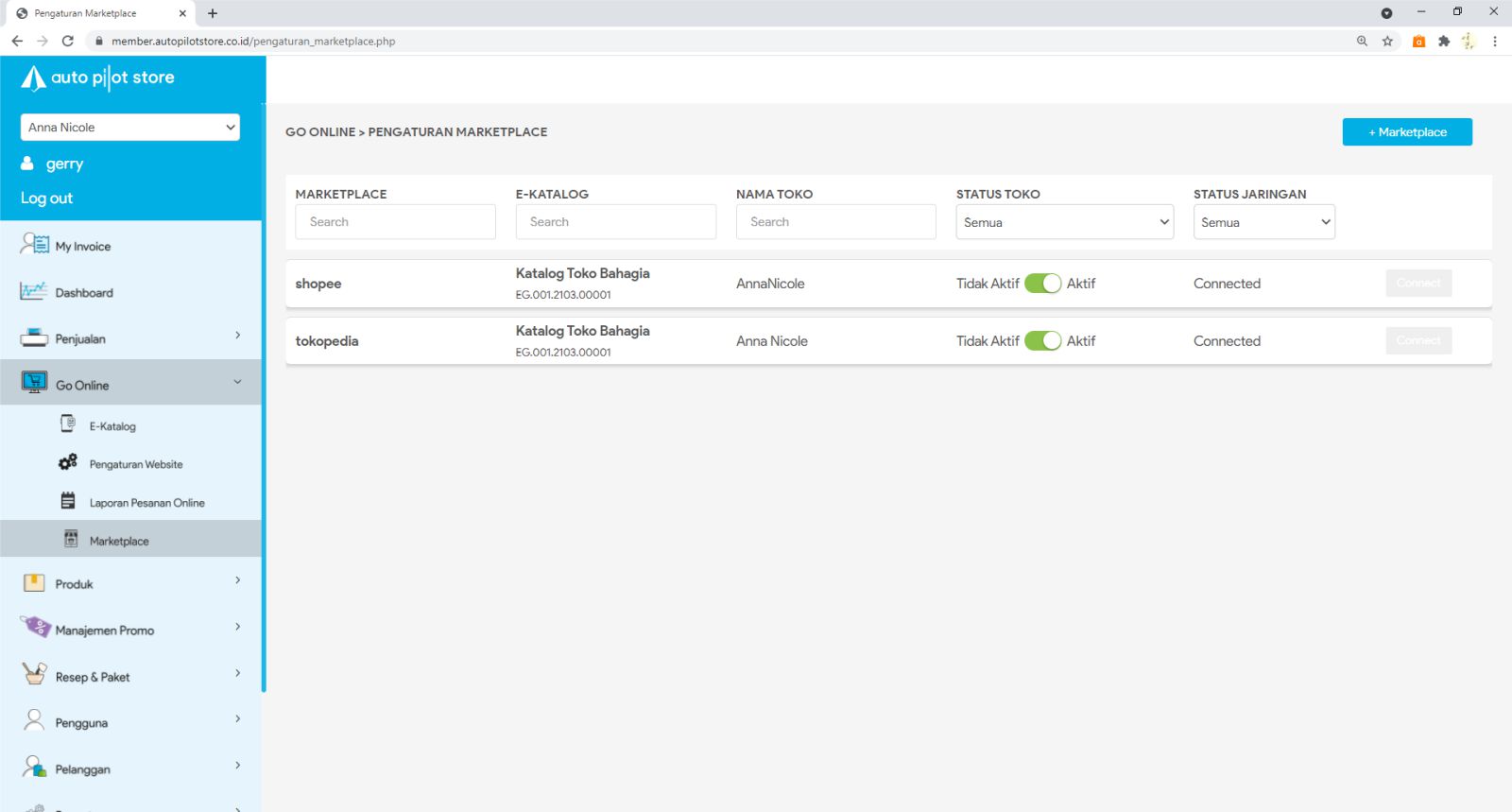Click the Nama Toko search field

(835, 222)
